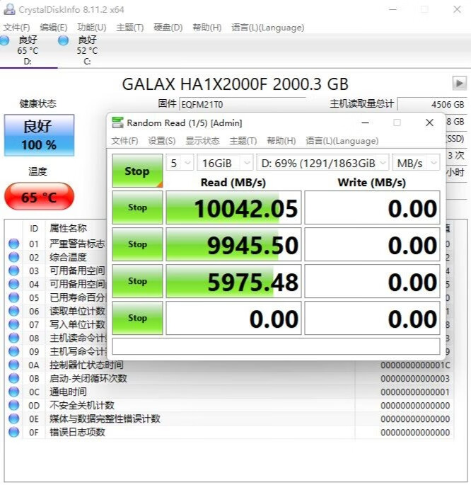This screenshot has width=471, height=485.
Task: Click Stop button beside 10042.05 result
Action: (137, 207)
